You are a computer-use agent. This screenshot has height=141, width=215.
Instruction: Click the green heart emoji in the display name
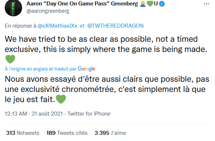[150, 4]
